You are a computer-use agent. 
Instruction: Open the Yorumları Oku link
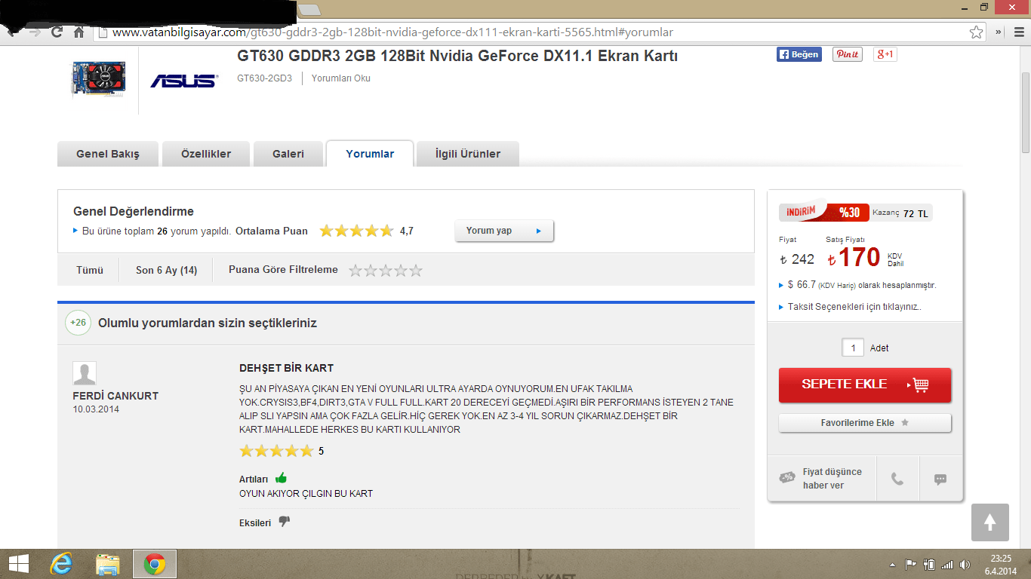point(341,78)
